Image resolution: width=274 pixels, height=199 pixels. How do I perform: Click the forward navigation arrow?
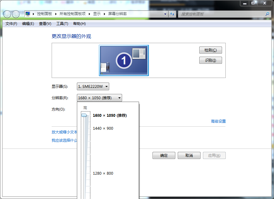coord(15,14)
